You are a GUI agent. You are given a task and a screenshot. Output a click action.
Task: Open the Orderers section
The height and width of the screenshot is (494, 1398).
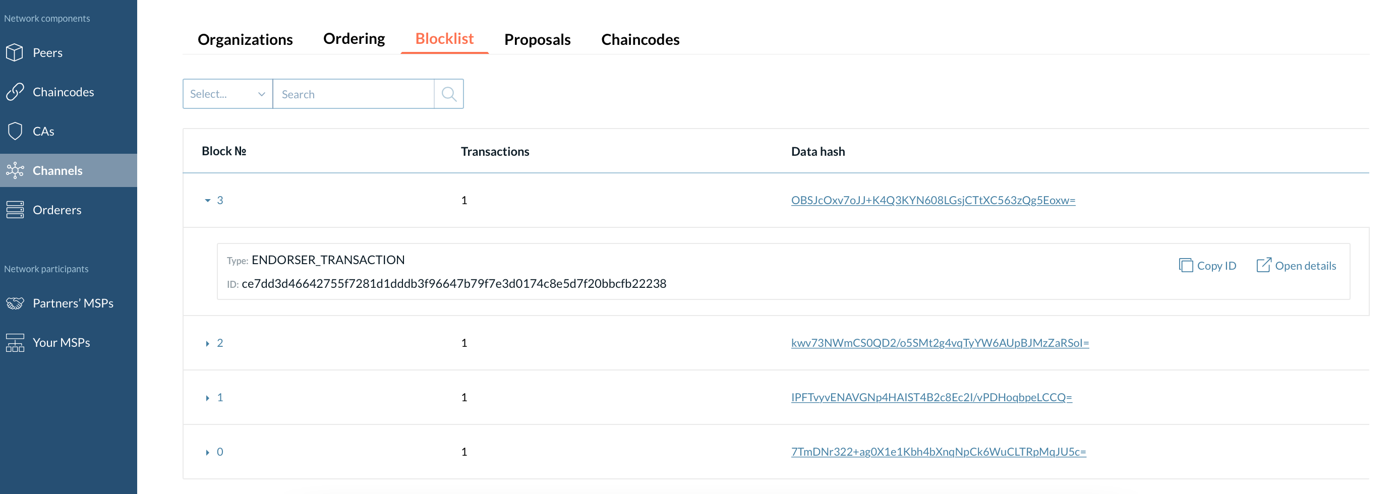[57, 210]
